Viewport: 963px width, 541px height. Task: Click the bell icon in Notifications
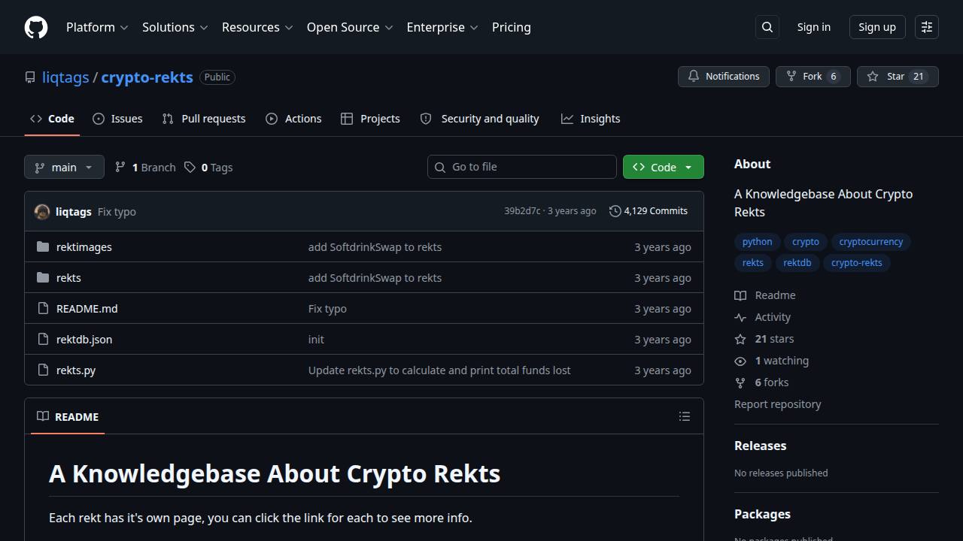click(694, 77)
